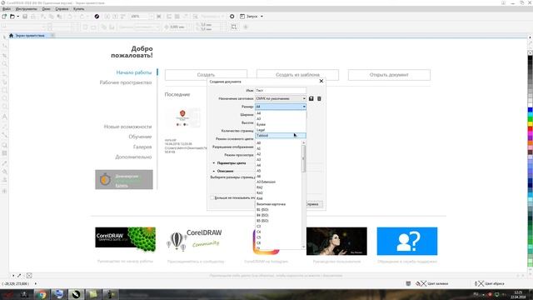
Task: Click the round black content search icon
Action: 97,17
